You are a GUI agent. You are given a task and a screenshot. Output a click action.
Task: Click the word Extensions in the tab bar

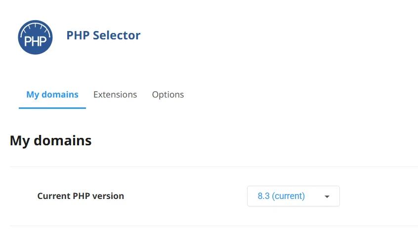coord(115,95)
